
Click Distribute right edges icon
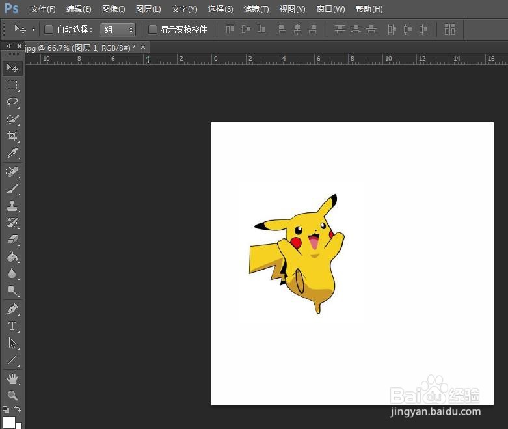[x=423, y=29]
